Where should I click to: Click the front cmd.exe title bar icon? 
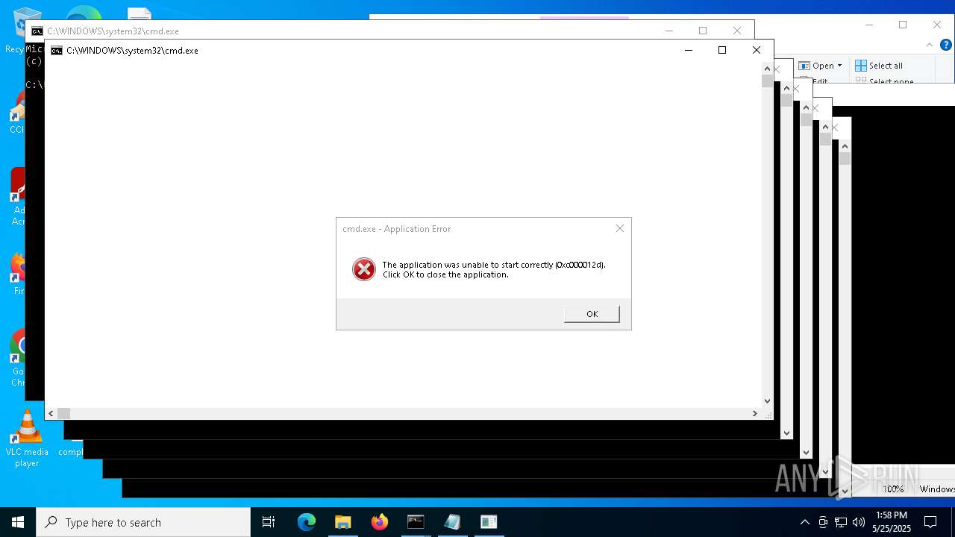point(56,51)
